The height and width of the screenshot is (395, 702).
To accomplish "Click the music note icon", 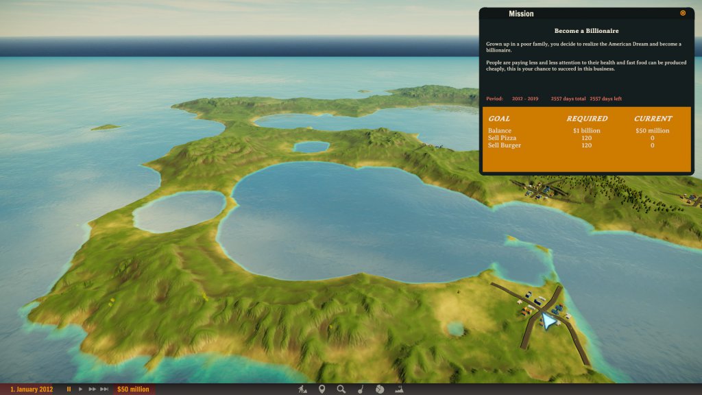I will [361, 390].
